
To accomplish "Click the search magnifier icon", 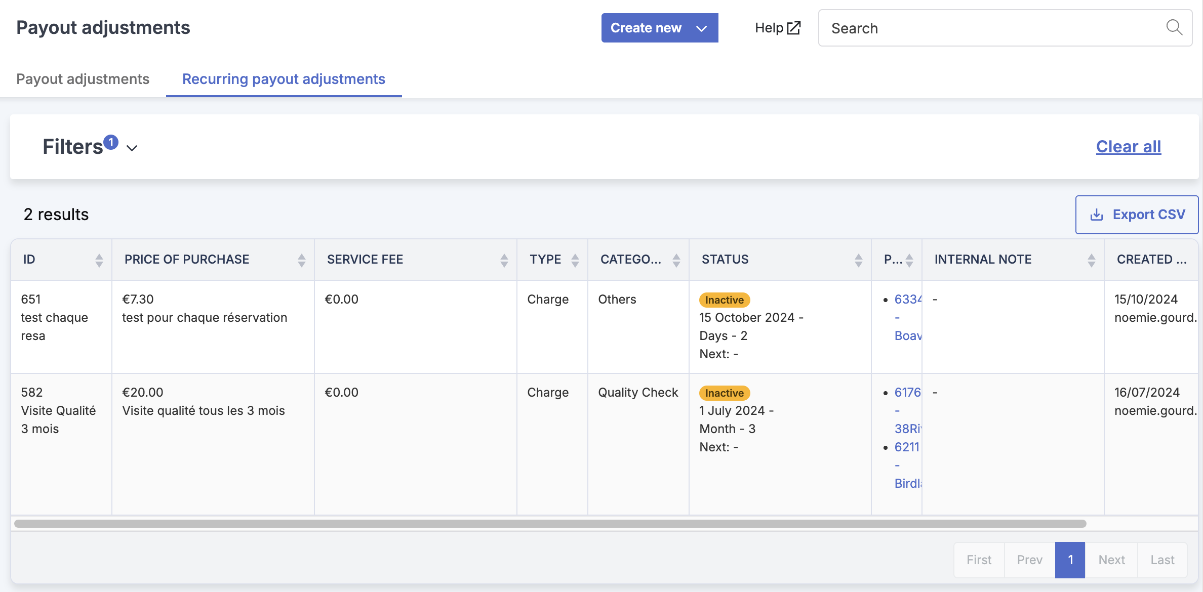I will (1174, 27).
